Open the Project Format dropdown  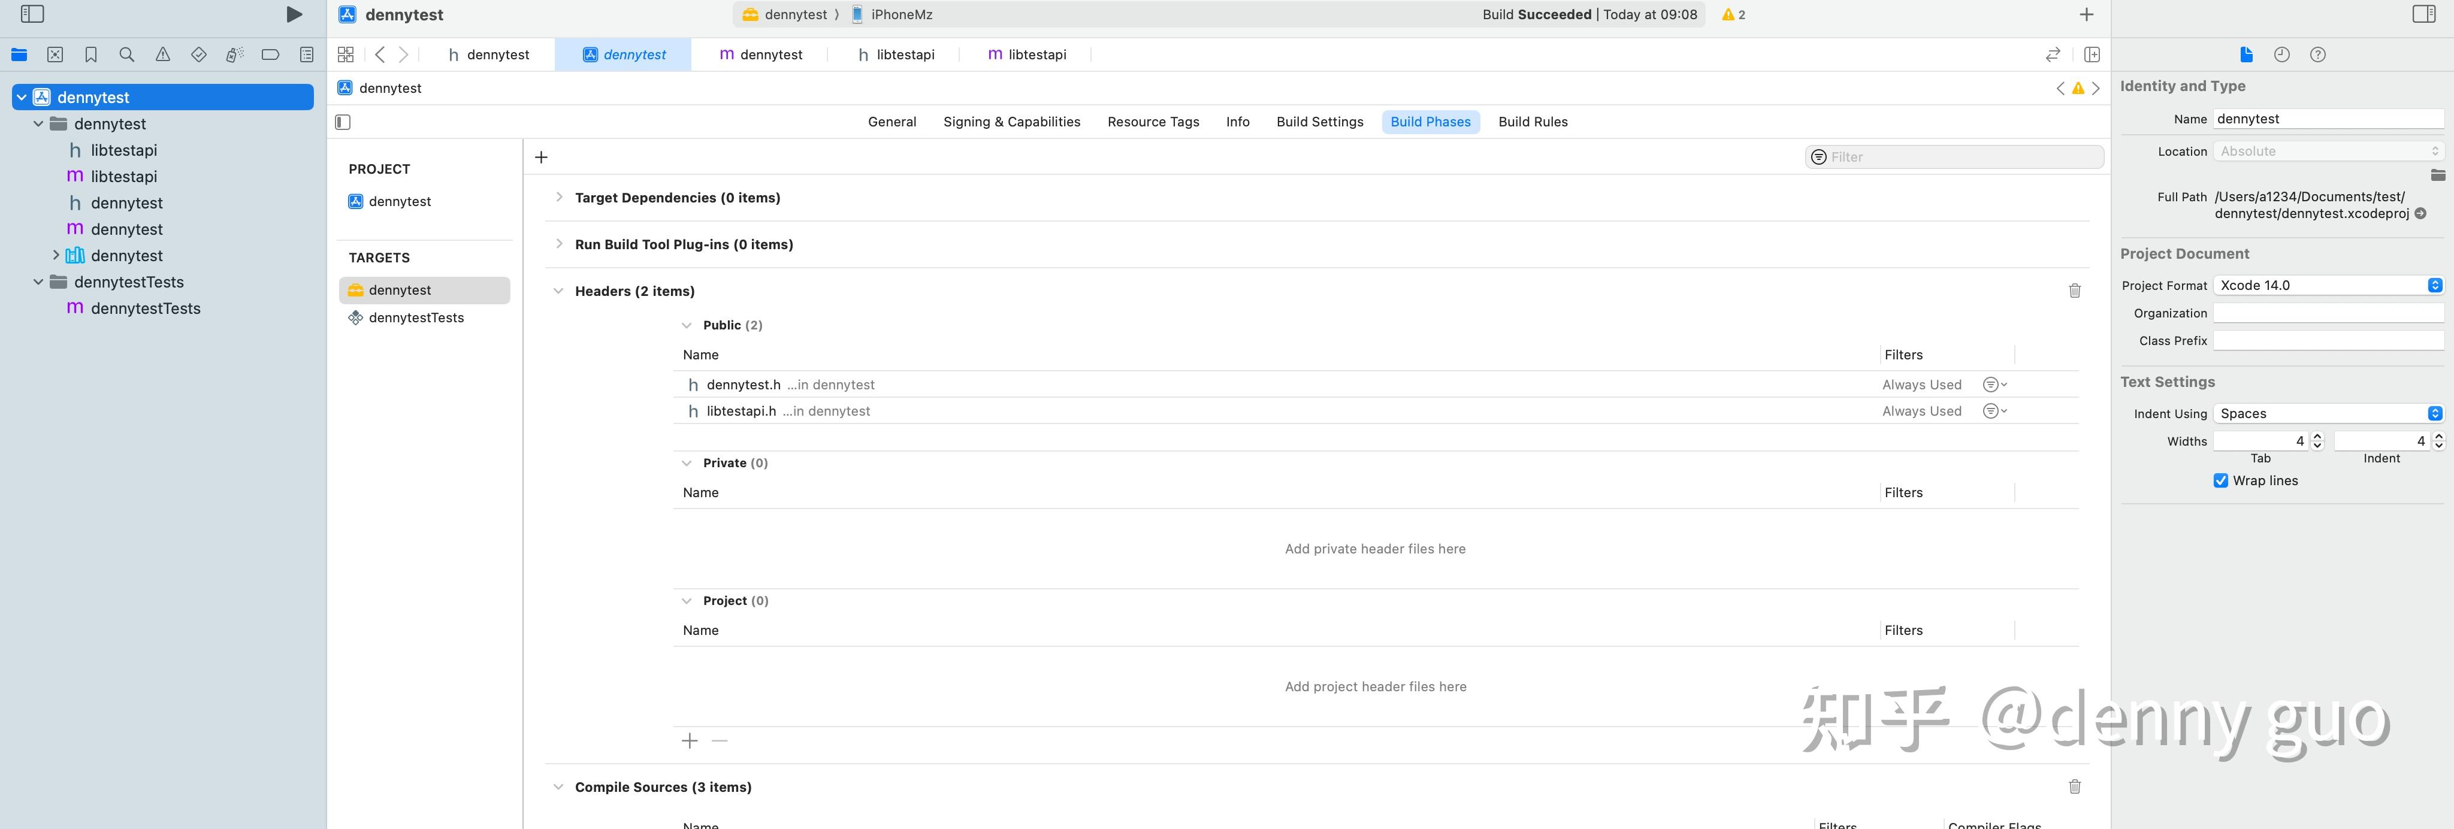click(2328, 285)
